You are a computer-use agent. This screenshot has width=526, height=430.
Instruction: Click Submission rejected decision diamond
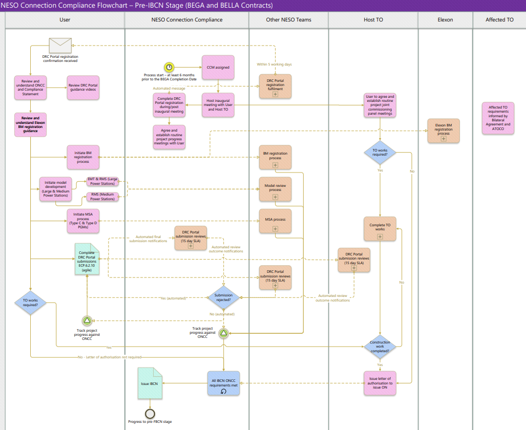coord(223,297)
